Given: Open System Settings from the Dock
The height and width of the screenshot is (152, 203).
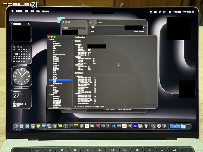Looking at the screenshot, I should click(159, 126).
